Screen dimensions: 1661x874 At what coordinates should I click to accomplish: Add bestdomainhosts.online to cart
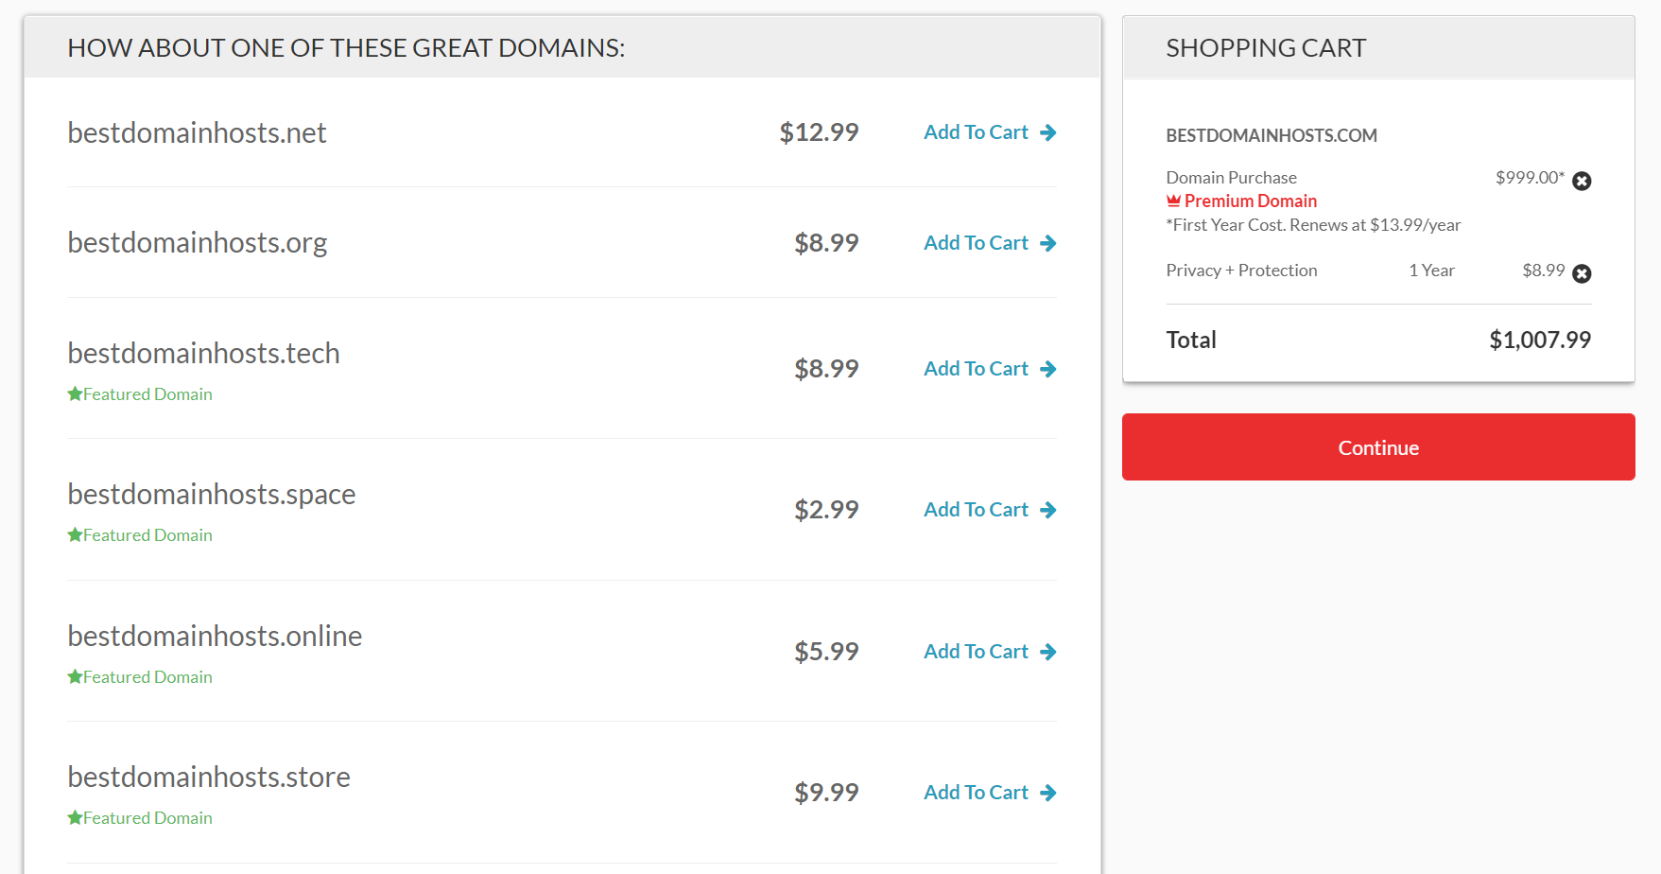(x=976, y=652)
